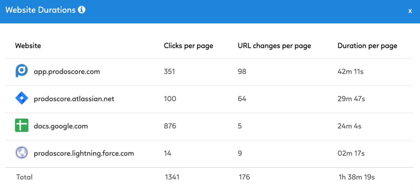This screenshot has height=192, width=420.
Task: Click the Website Durations title text
Action: point(40,10)
